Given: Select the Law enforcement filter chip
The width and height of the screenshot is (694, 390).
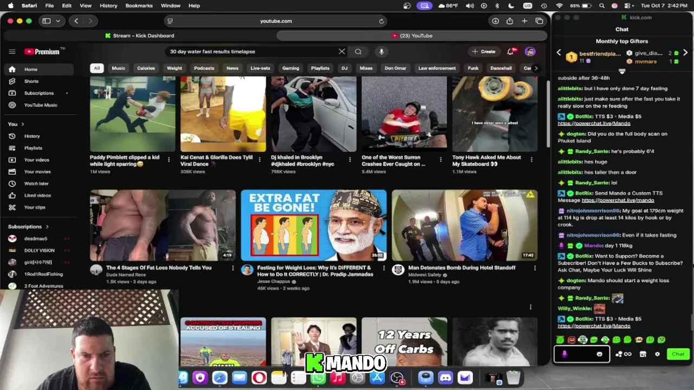Looking at the screenshot, I should click(437, 68).
